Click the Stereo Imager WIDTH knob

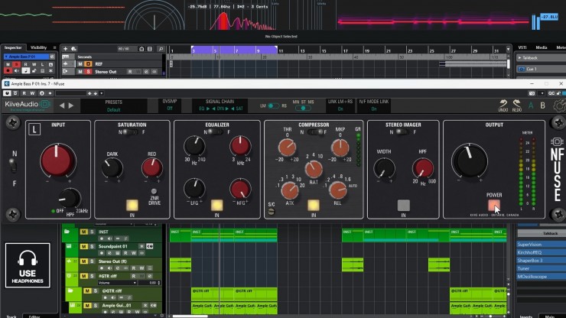coord(384,169)
